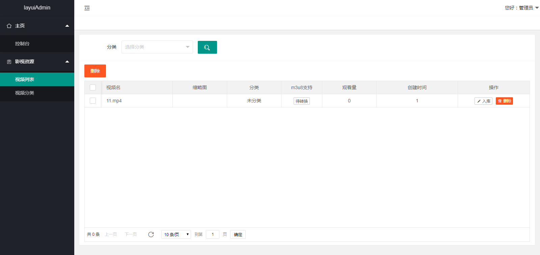Click the 缩略图 column header
540x255 pixels.
200,87
